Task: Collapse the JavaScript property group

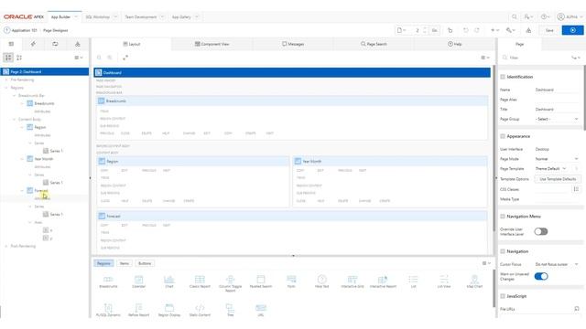Action: point(503,296)
